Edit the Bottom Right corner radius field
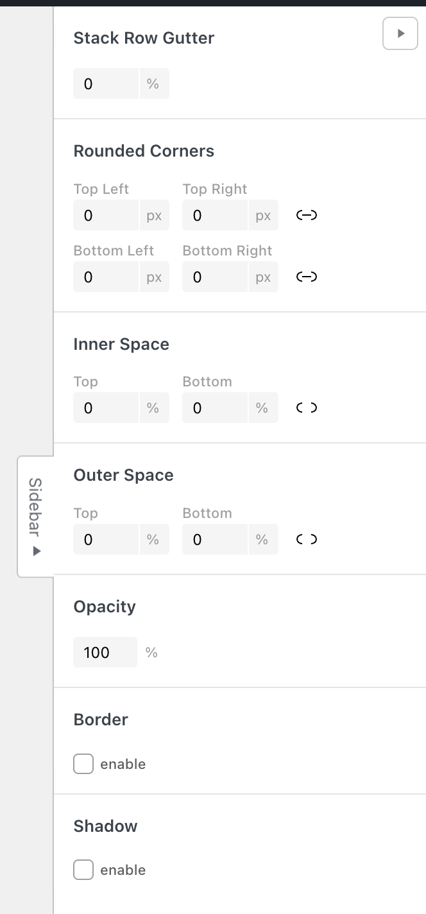Viewport: 426px width, 914px height. (215, 277)
